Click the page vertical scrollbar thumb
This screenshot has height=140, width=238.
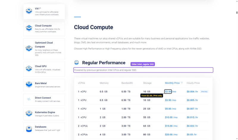point(237,13)
